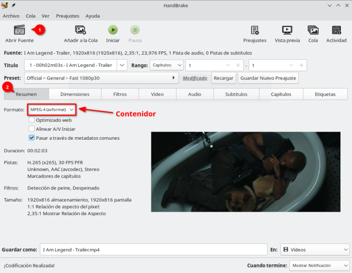Open the Actividad log icon
The height and width of the screenshot is (273, 352).
point(336,30)
